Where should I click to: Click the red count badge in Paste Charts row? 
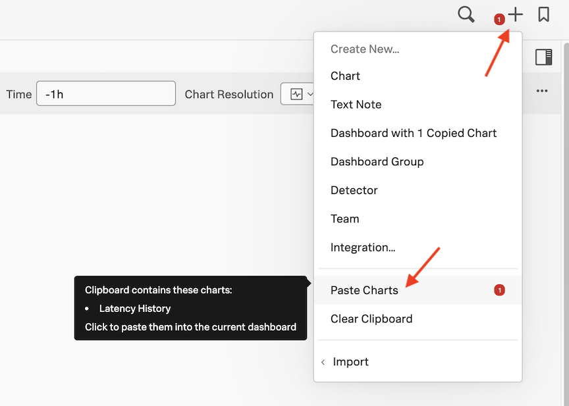499,290
